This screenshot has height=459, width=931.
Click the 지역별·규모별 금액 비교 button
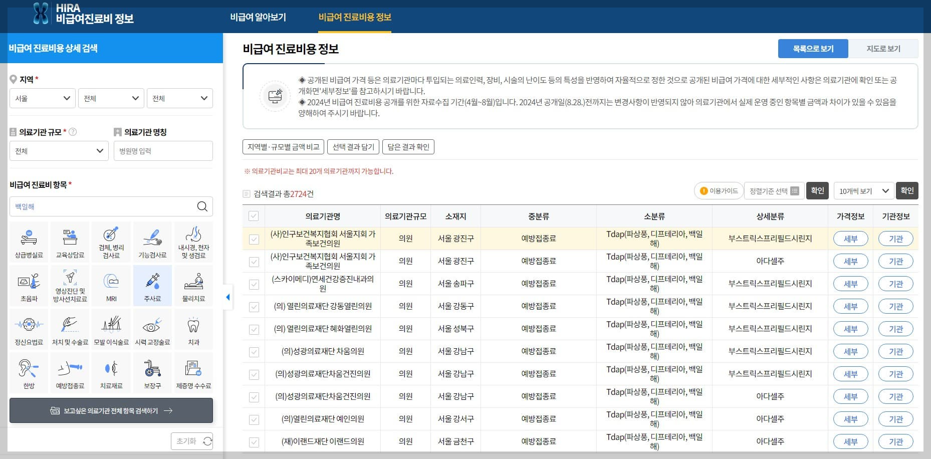point(284,146)
